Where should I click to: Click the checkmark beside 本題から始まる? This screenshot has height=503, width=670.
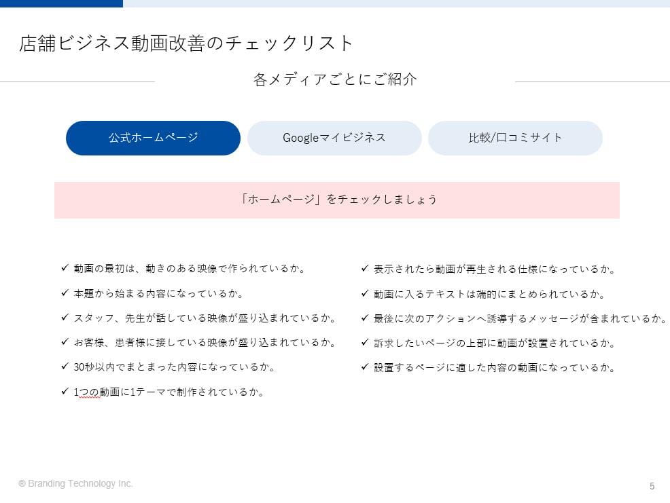pyautogui.click(x=65, y=293)
